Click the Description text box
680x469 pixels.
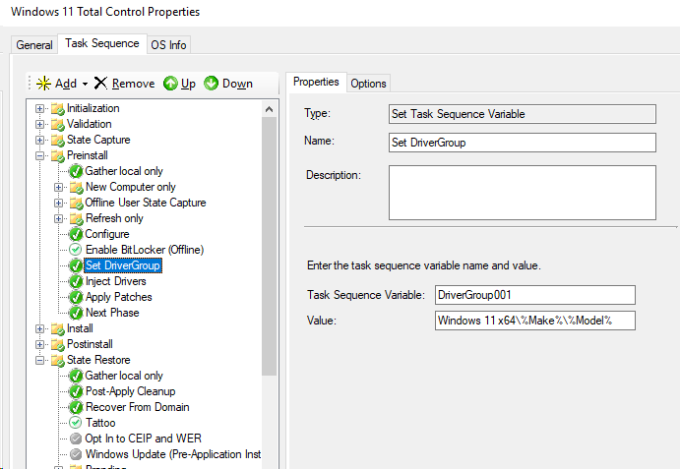[x=523, y=193]
